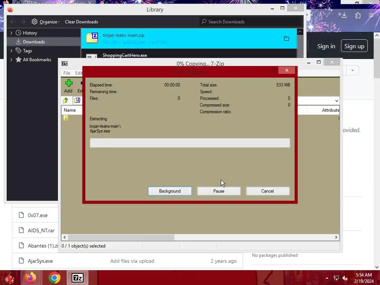Click the Organize gear icon
Image resolution: width=380 pixels, height=285 pixels.
[x=35, y=22]
